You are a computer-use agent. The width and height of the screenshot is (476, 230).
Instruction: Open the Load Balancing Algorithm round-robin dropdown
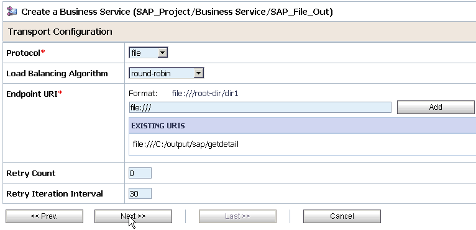[x=166, y=73]
